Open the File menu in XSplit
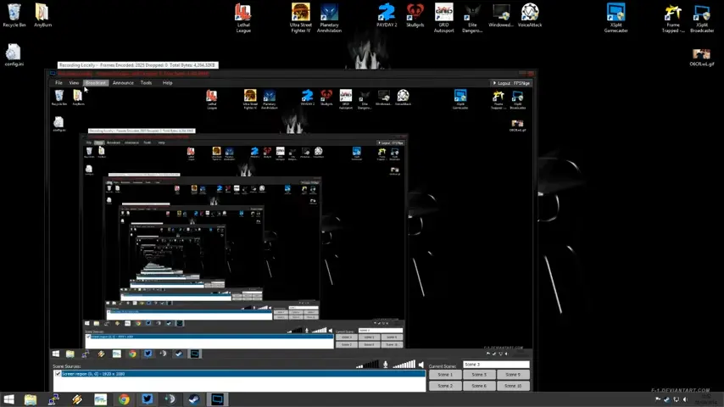 pyautogui.click(x=58, y=83)
